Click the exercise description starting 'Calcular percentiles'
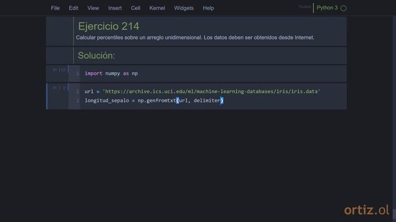 click(x=195, y=38)
